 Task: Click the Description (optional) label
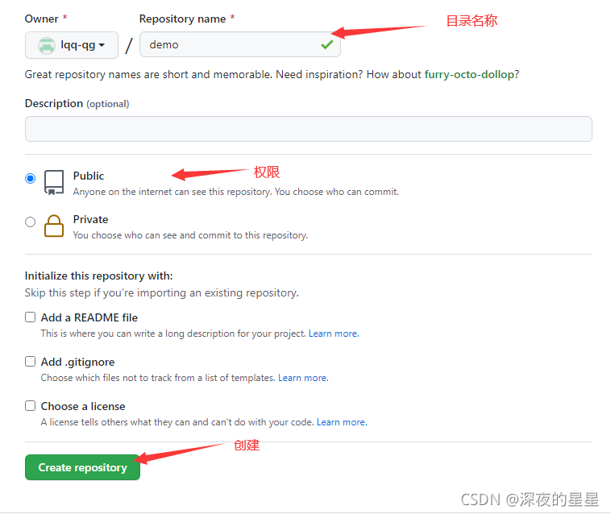(77, 104)
